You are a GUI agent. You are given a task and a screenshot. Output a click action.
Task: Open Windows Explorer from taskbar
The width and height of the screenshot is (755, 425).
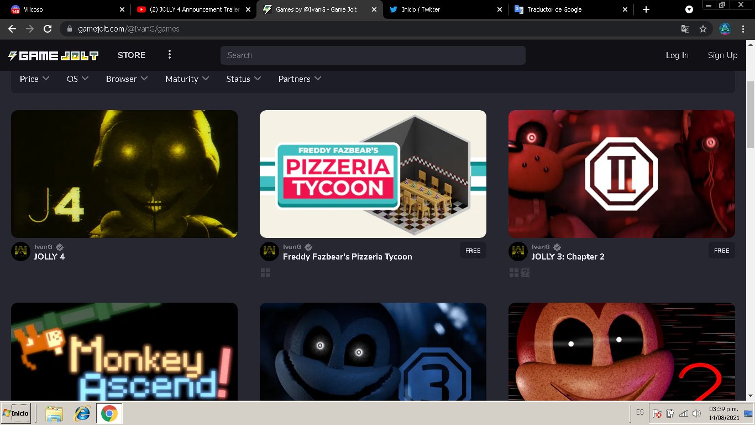point(54,413)
